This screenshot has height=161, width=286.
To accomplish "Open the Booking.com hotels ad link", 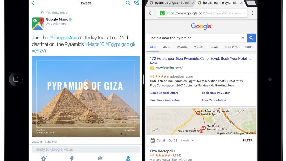I will click(x=198, y=60).
